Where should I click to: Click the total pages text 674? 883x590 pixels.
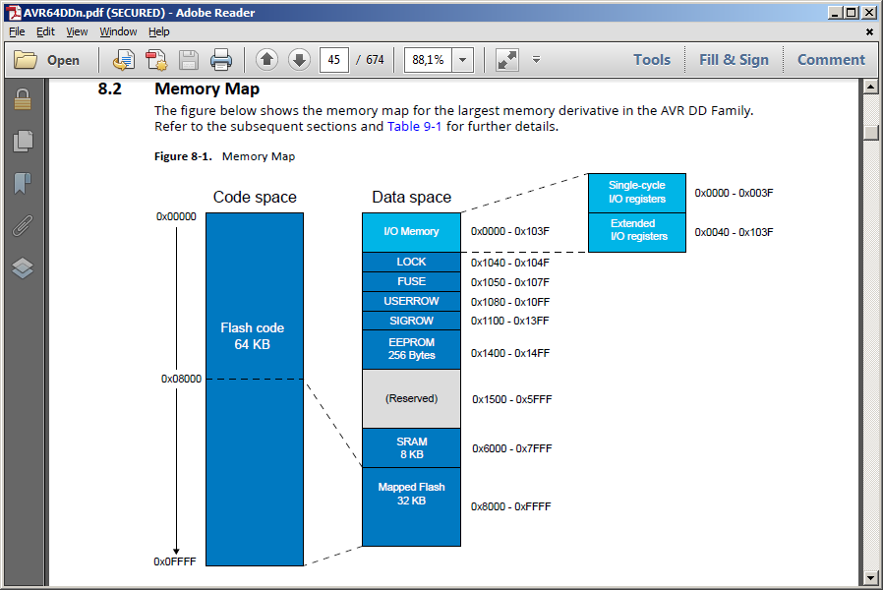pos(375,60)
